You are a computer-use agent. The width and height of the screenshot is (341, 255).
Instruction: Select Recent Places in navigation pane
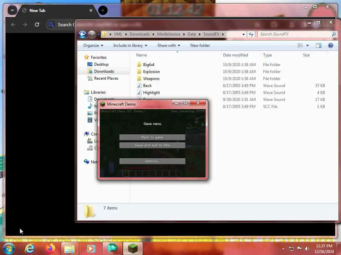click(106, 78)
